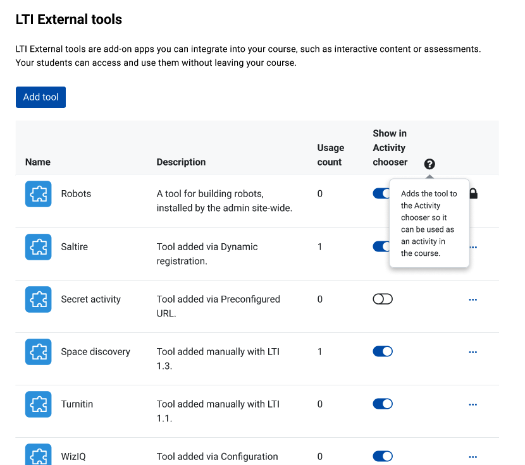Select the WizIQ tool name
This screenshot has height=465, width=525.
pos(73,456)
